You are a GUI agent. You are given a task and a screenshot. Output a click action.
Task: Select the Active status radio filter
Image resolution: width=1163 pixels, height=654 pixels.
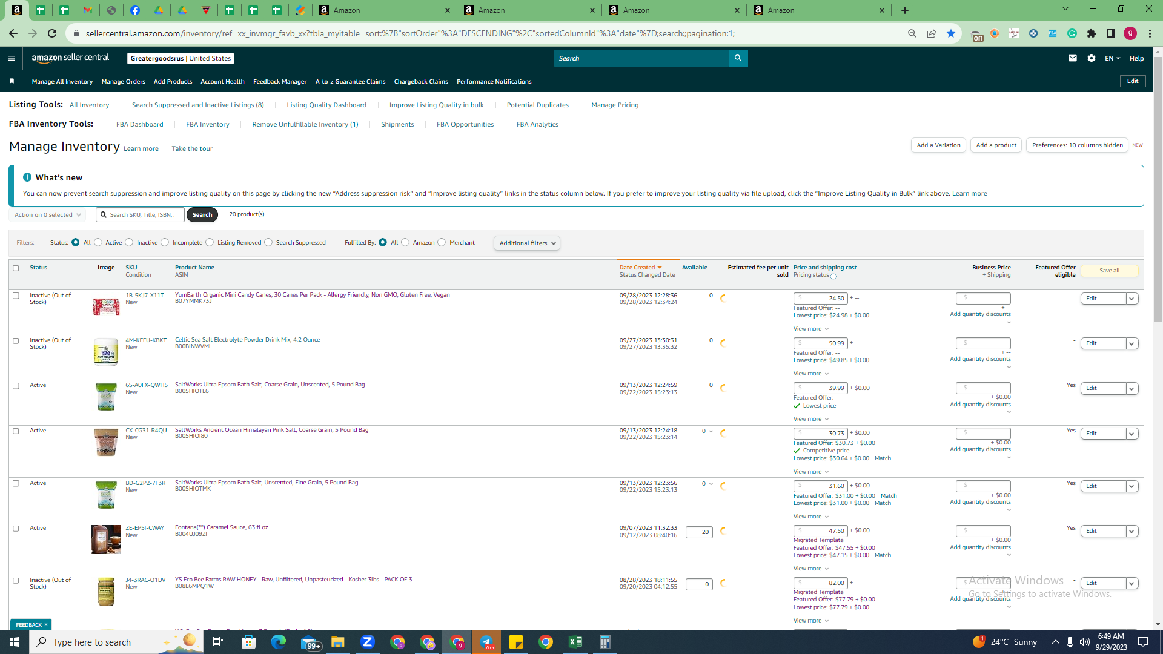98,242
